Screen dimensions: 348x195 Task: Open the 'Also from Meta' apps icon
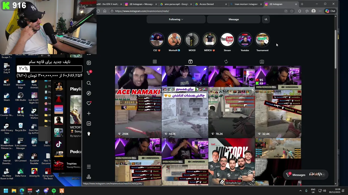click(x=89, y=177)
